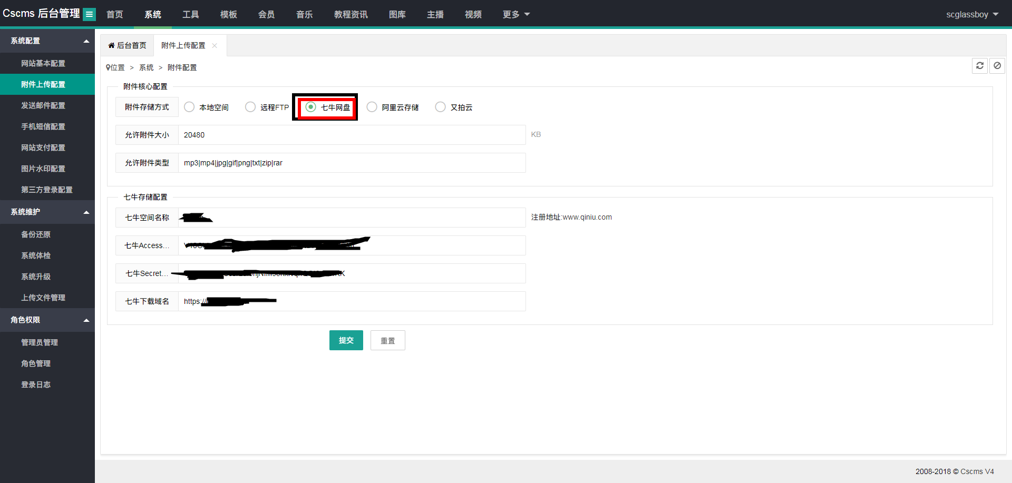Open 工具 in top navigation
This screenshot has width=1012, height=483.
(x=191, y=14)
